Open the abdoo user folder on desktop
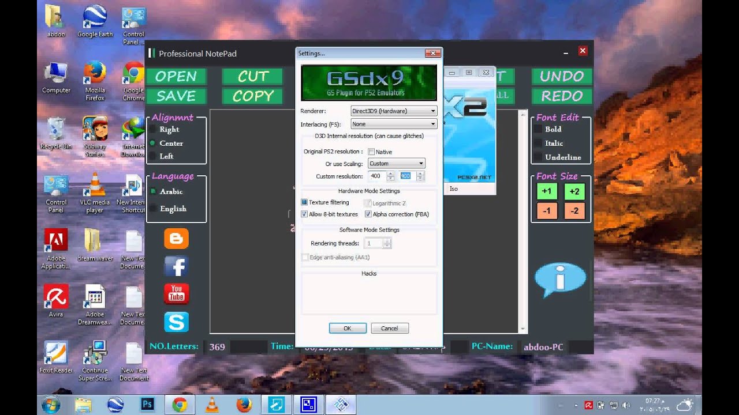Screen dimensions: 739x415 point(56,21)
